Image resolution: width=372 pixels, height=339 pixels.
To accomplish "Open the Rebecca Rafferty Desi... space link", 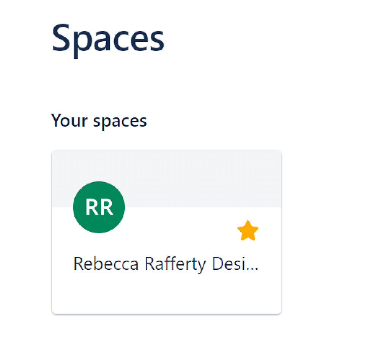I will [x=166, y=264].
